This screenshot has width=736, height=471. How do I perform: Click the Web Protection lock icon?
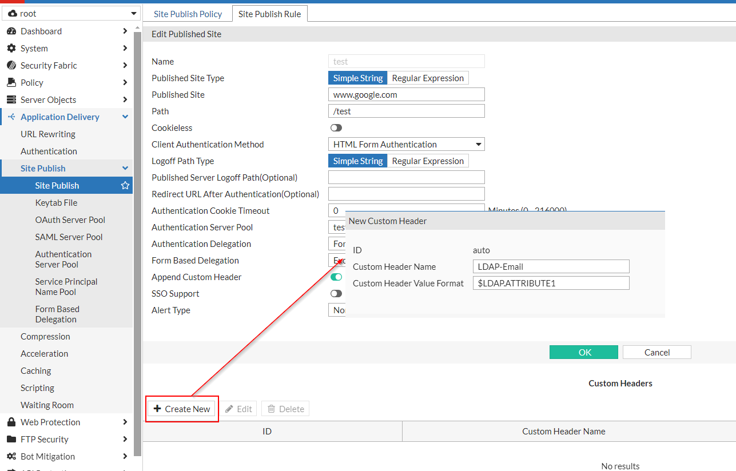click(x=11, y=422)
